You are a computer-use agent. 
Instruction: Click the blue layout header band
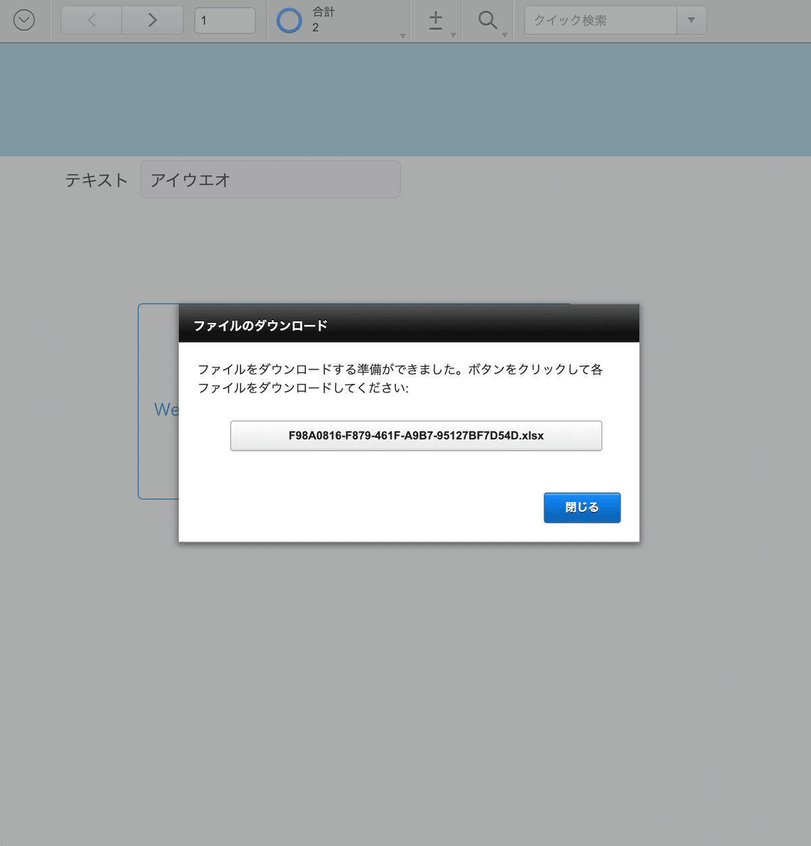(405, 99)
